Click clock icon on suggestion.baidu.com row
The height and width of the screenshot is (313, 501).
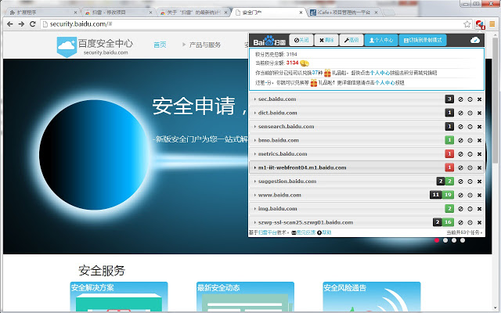click(470, 182)
